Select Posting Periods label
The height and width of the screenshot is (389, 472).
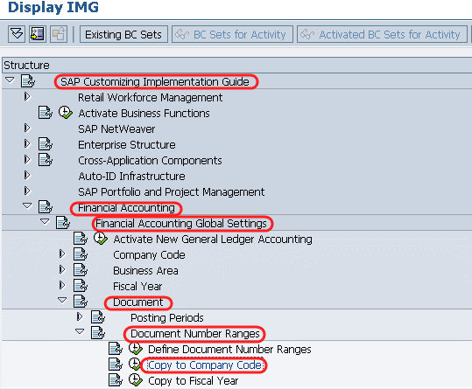click(x=167, y=318)
